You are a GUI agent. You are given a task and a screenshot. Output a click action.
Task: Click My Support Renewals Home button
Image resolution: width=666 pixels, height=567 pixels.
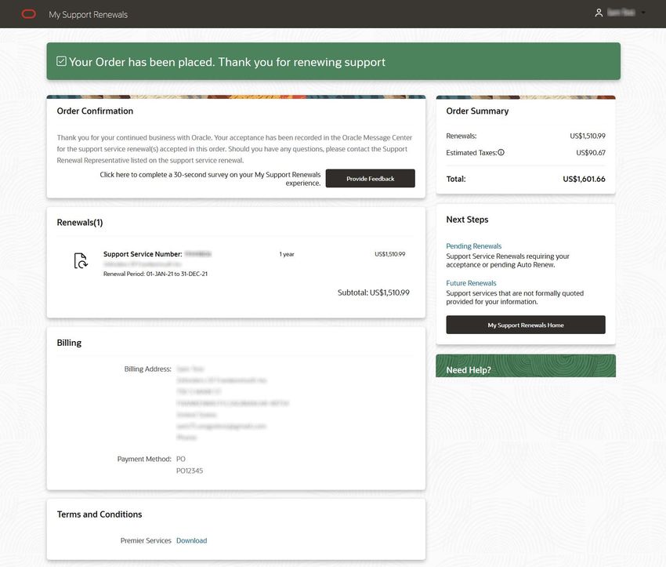pos(526,325)
